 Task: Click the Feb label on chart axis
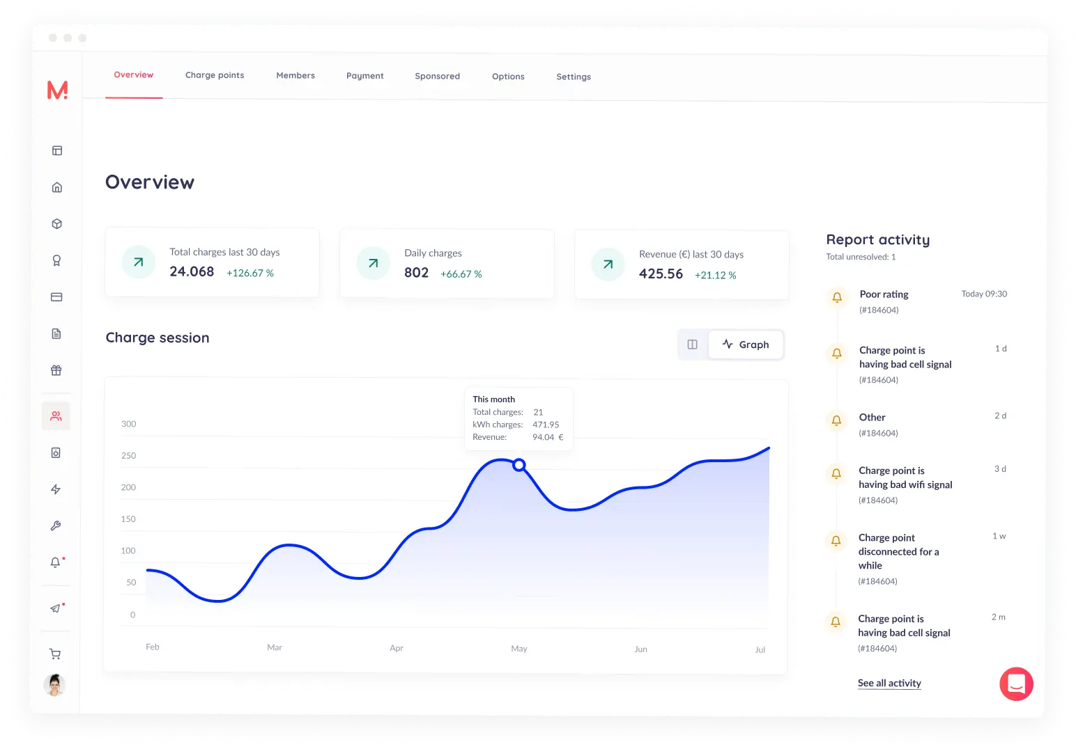click(x=153, y=647)
